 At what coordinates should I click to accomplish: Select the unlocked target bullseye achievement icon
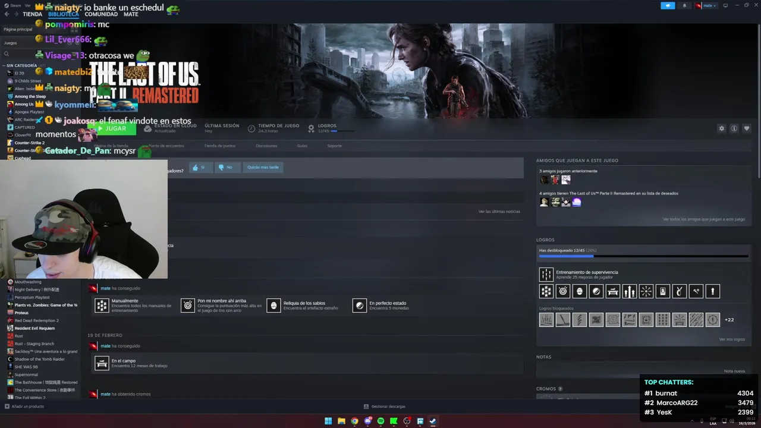click(x=563, y=291)
